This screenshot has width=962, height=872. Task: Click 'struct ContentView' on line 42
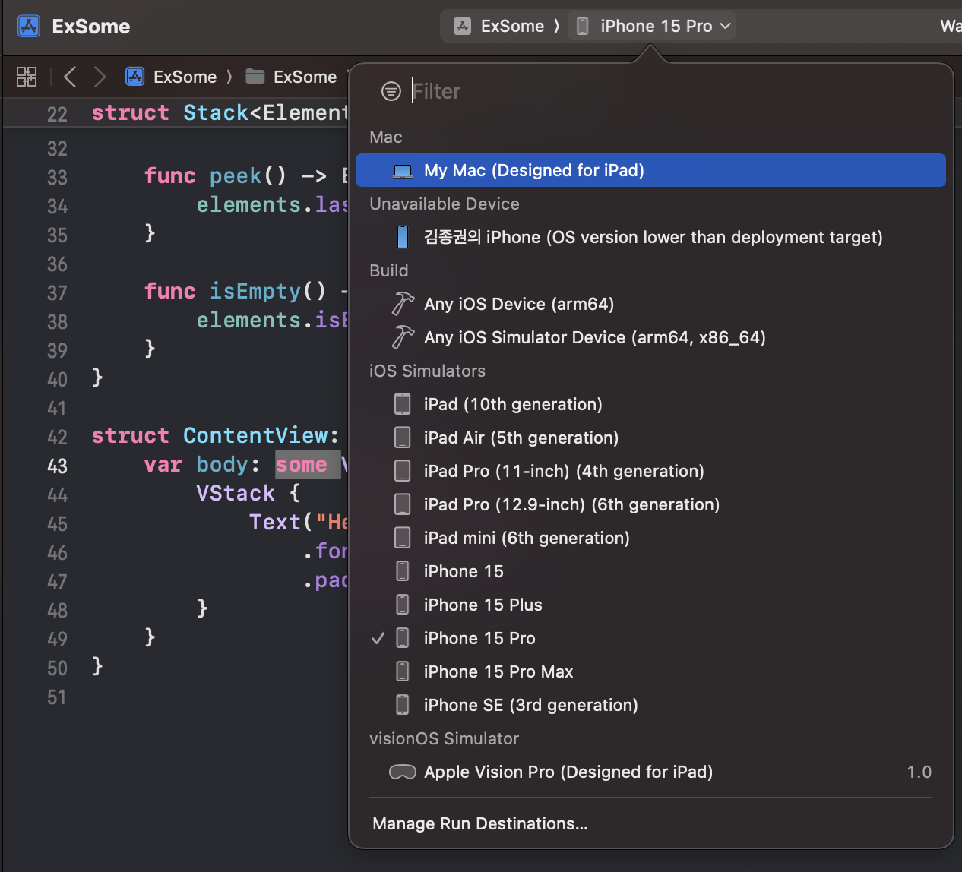tap(210, 436)
